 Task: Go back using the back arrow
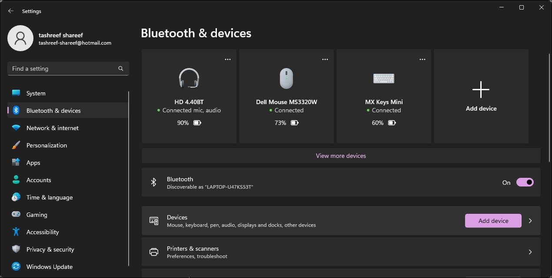[10, 11]
